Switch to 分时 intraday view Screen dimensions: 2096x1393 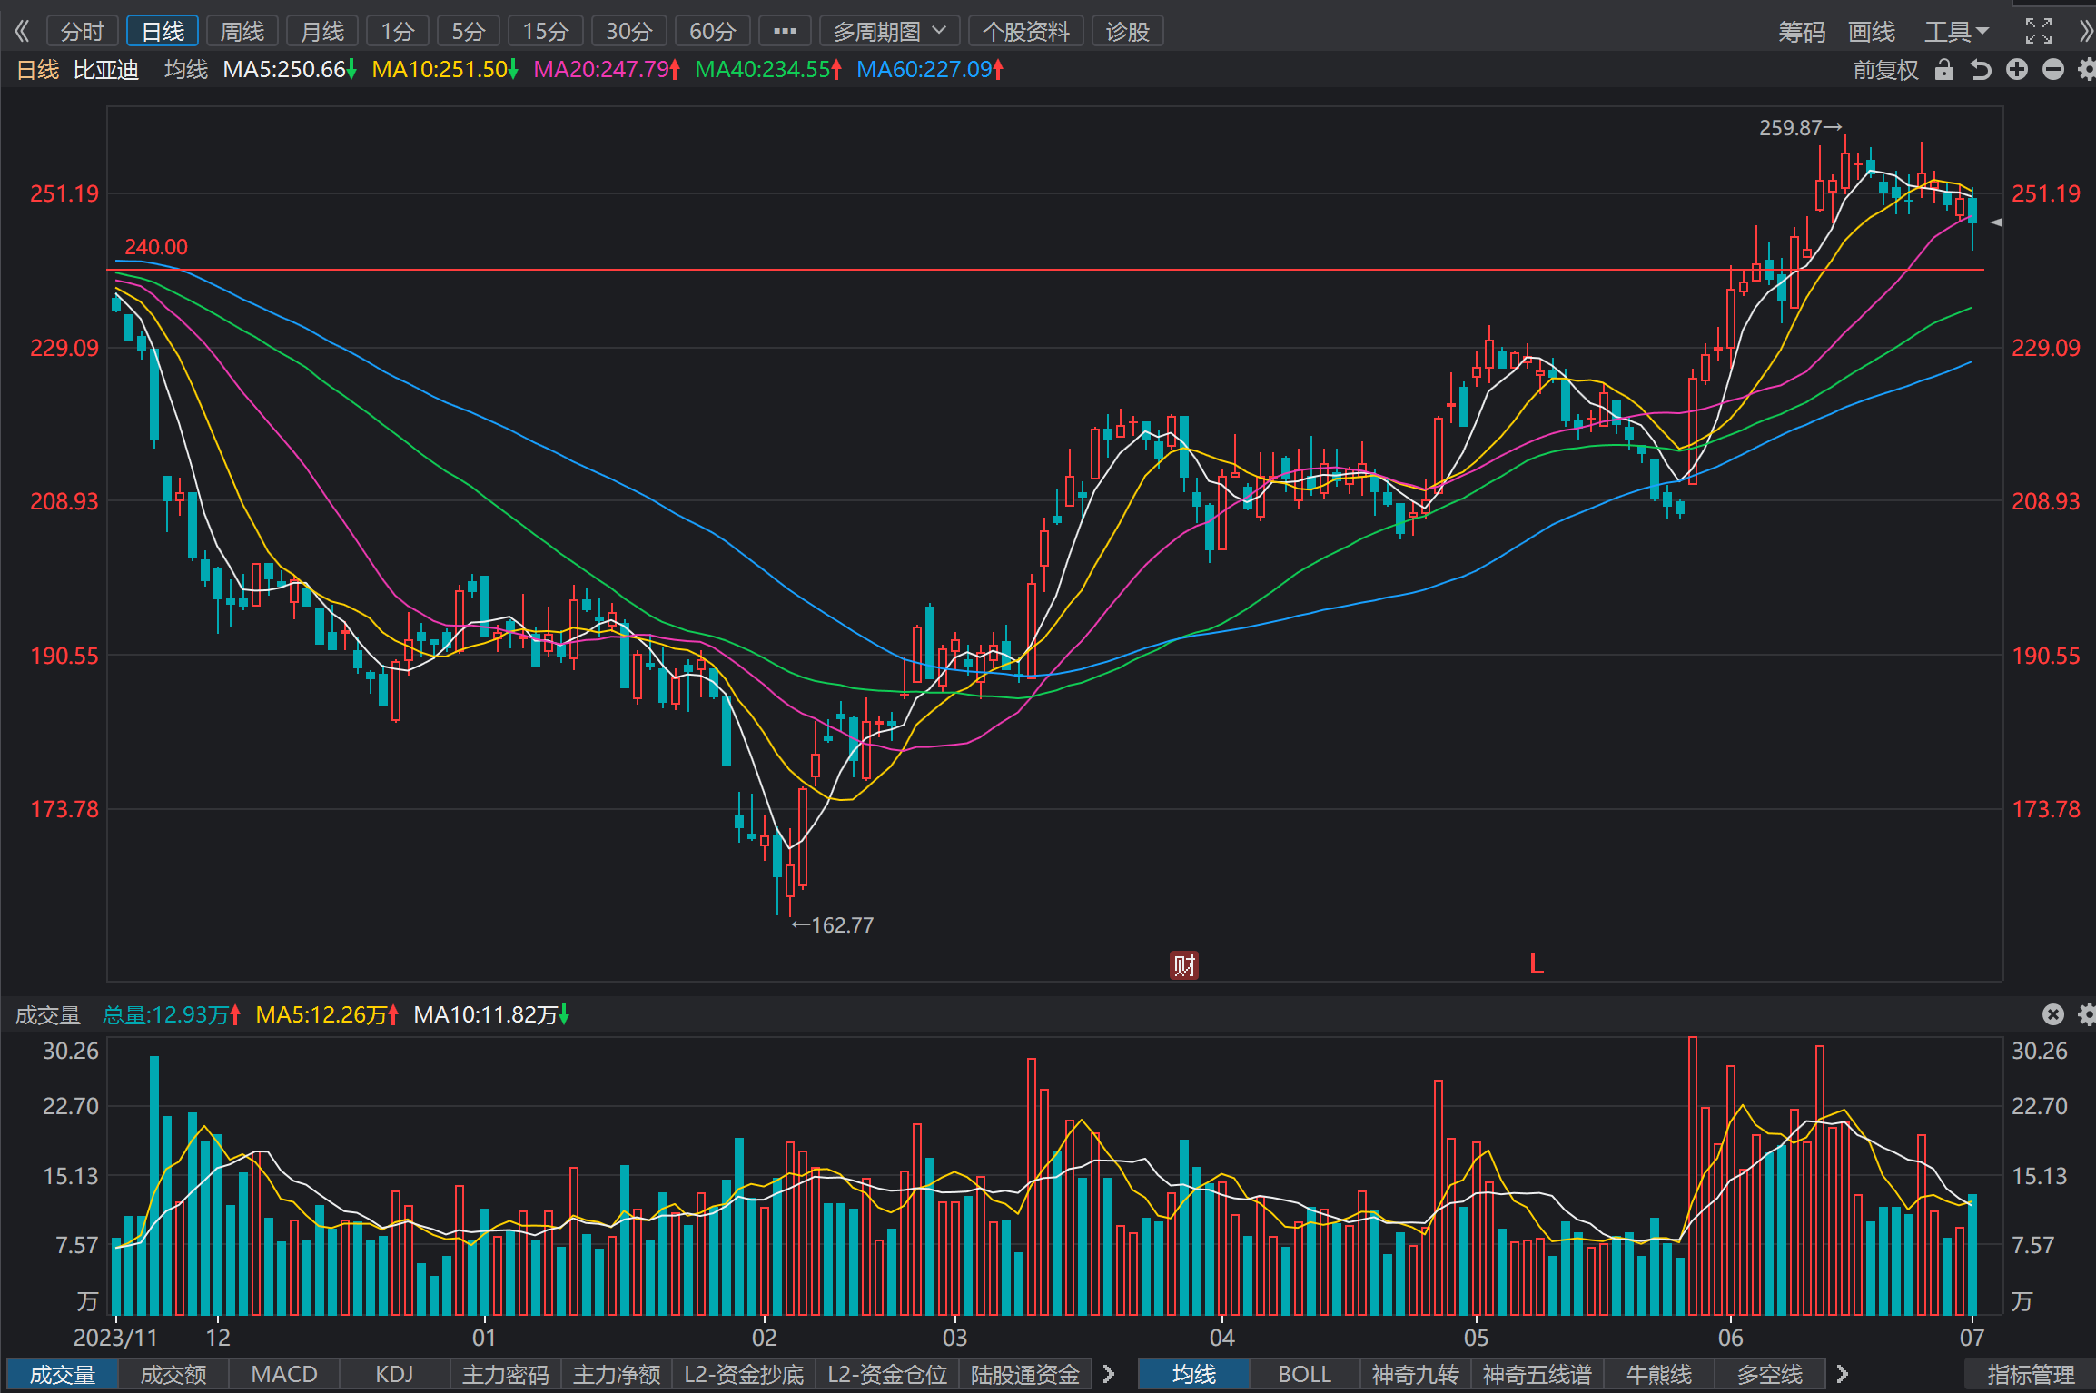click(82, 32)
